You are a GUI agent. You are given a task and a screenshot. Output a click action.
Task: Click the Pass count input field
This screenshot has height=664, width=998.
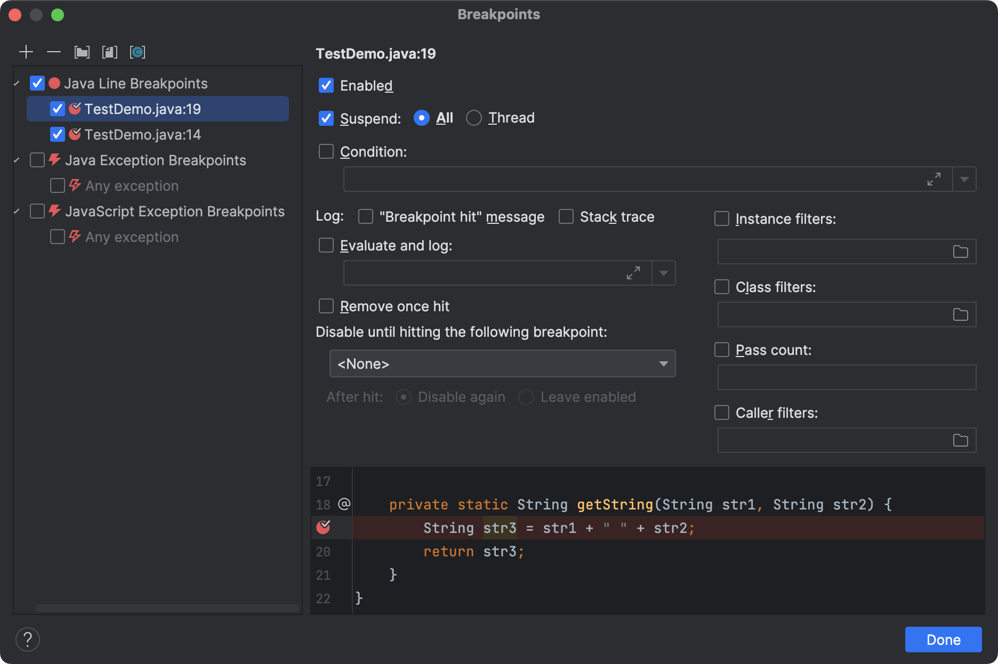click(846, 377)
